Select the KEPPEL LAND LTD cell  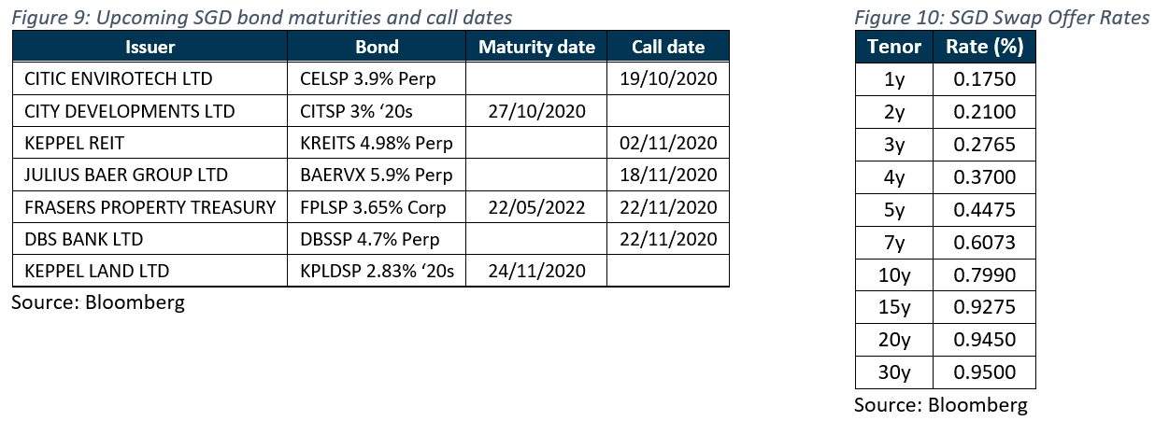(150, 271)
